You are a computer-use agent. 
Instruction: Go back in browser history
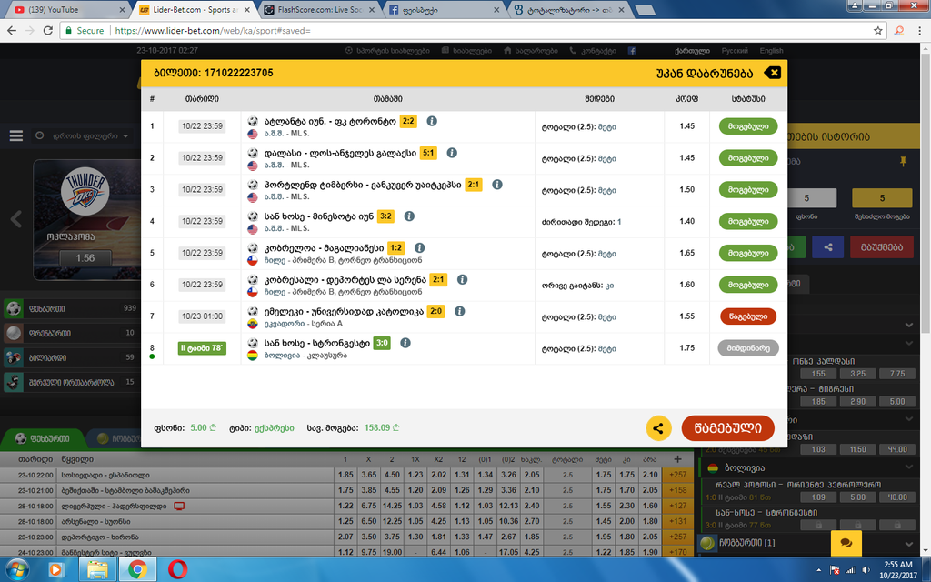point(12,30)
